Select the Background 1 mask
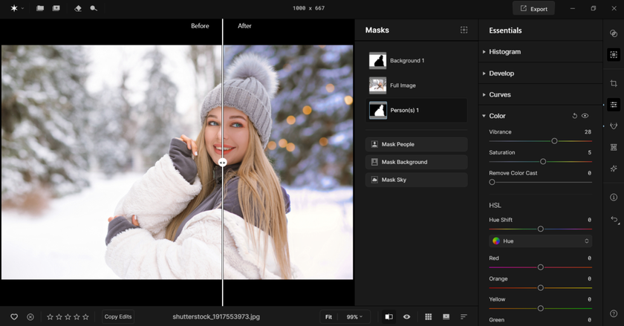 [x=416, y=60]
